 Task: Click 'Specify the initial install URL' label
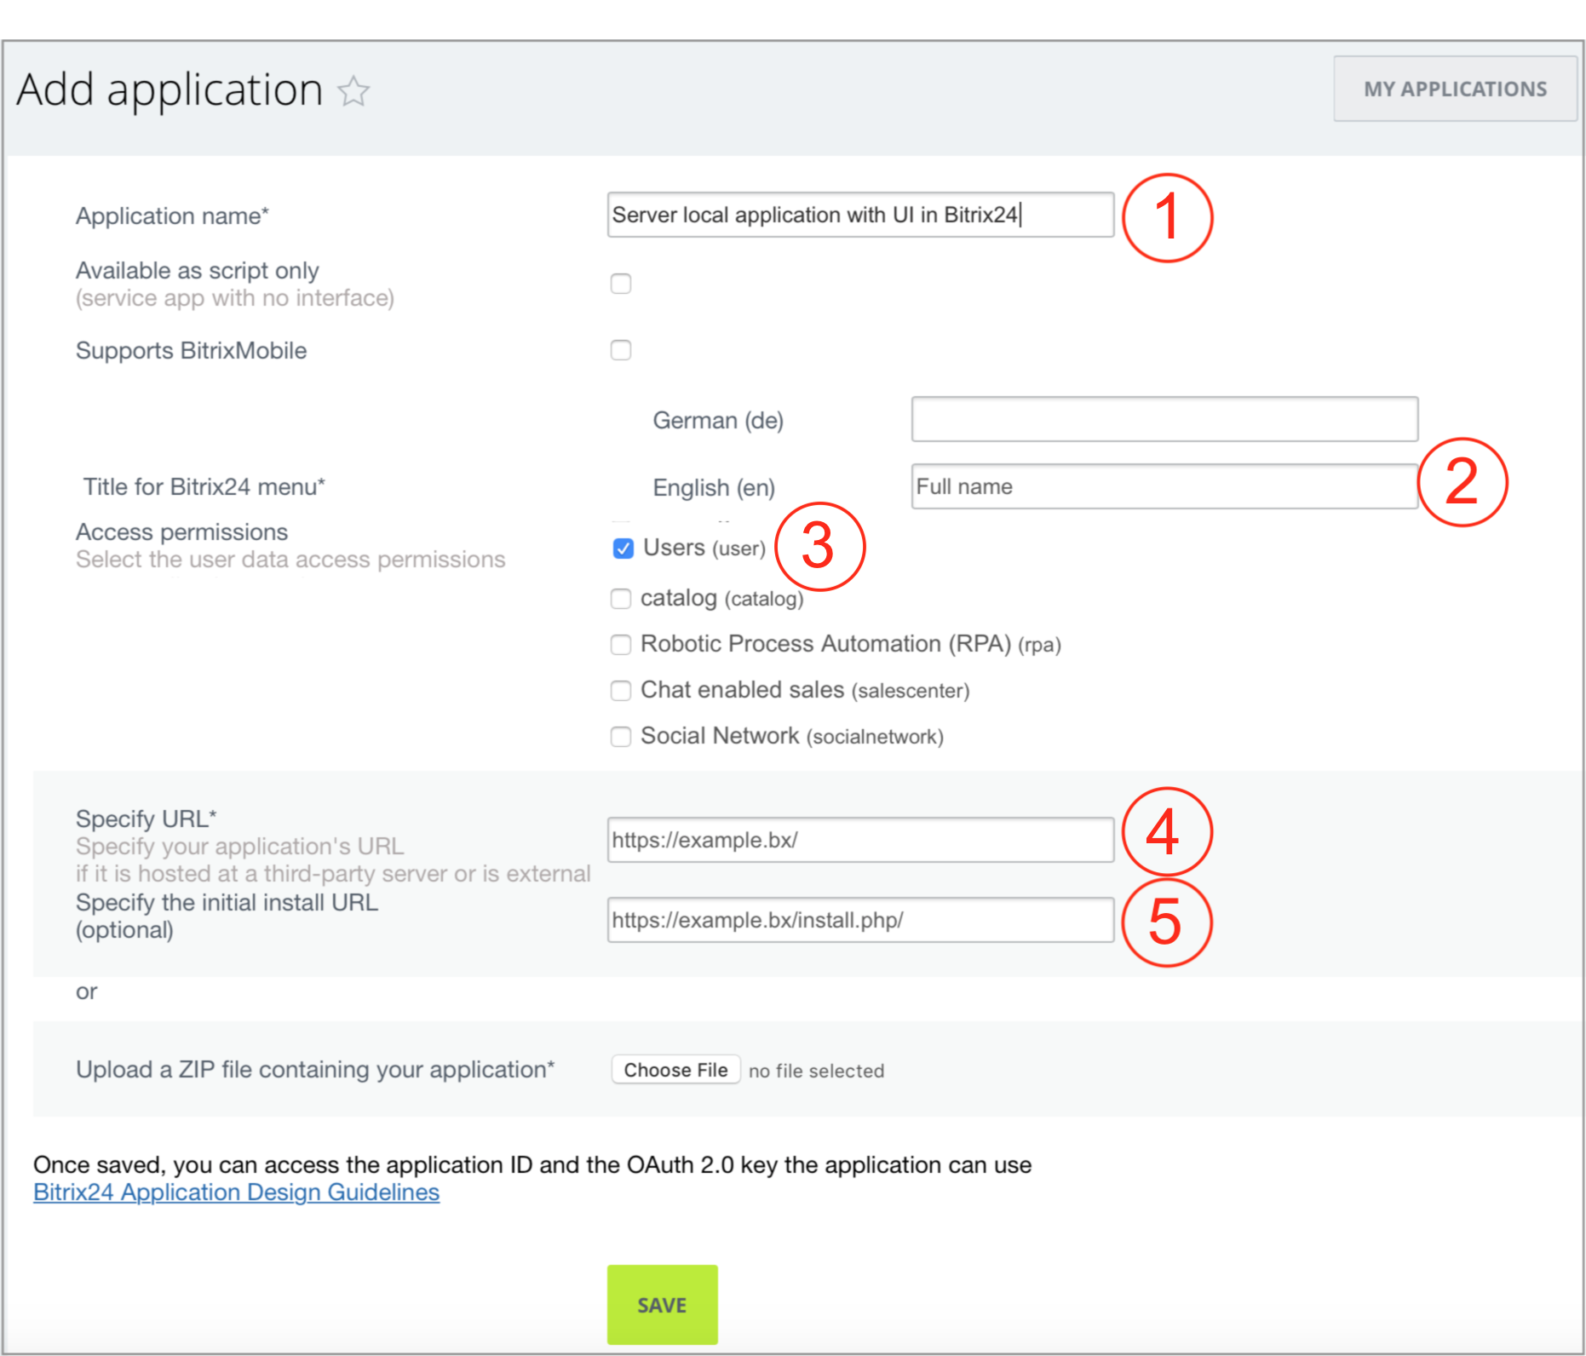coord(227,903)
